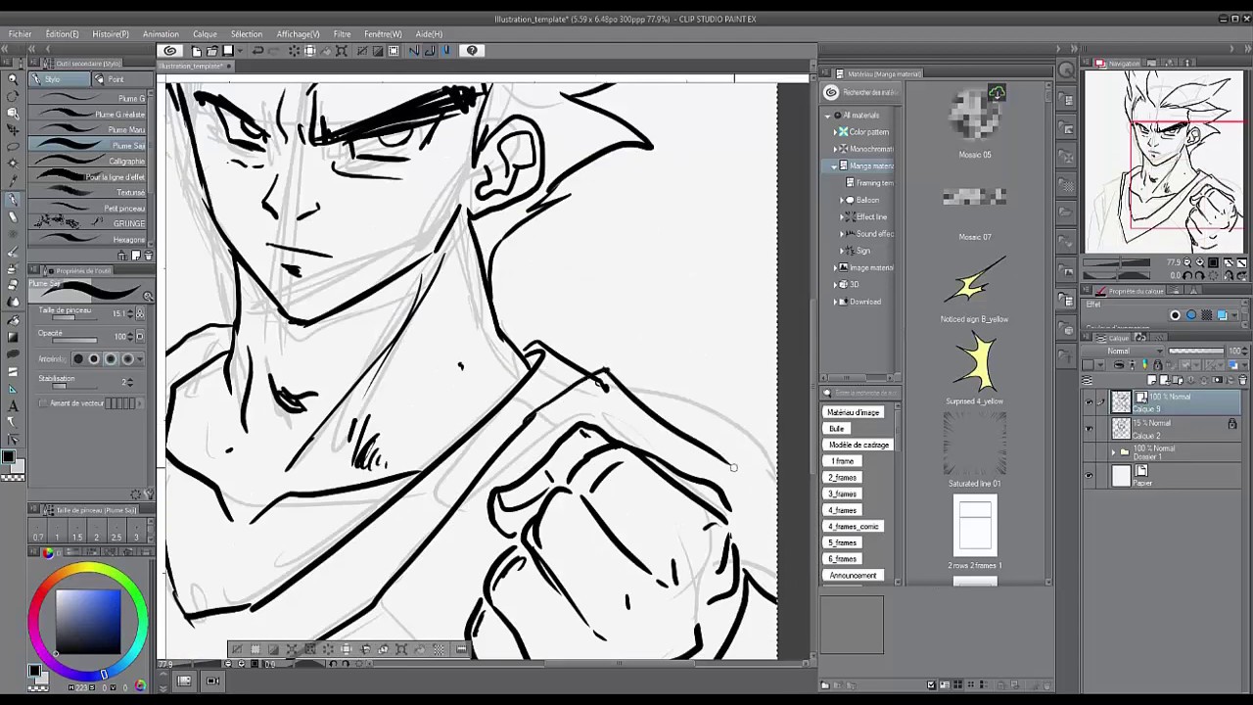Open the Quick Access magnifier circle icon
1253x705 pixels.
pyautogui.click(x=1067, y=70)
